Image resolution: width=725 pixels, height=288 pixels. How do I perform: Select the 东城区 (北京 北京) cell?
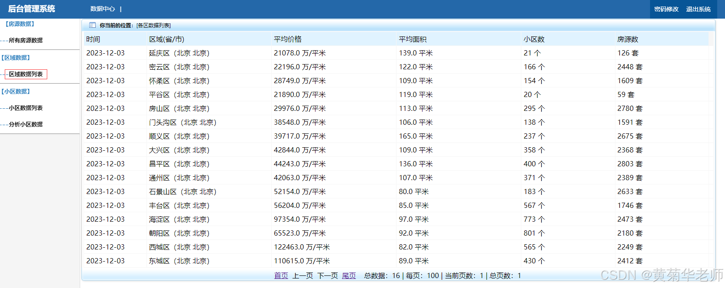tap(179, 261)
